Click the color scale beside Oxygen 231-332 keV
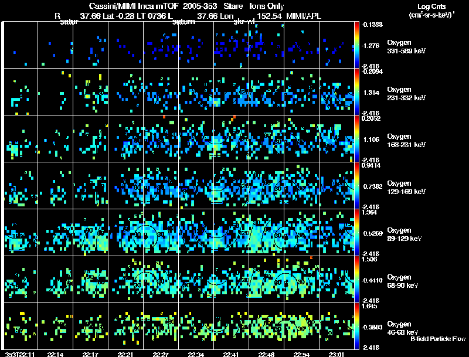 356,92
